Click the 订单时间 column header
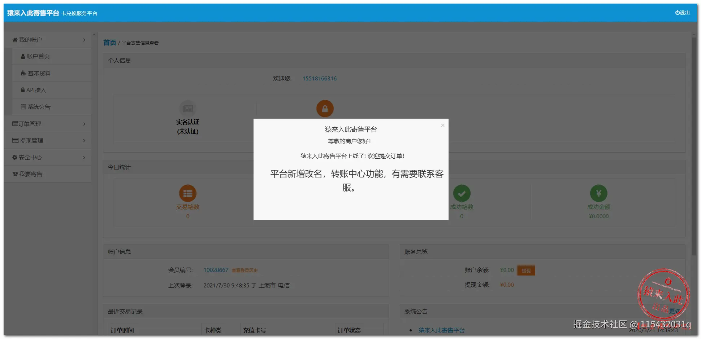The width and height of the screenshot is (701, 339). click(122, 330)
